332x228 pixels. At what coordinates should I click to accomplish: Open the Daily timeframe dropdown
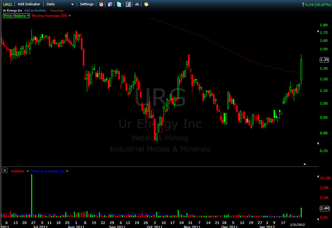pyautogui.click(x=60, y=4)
